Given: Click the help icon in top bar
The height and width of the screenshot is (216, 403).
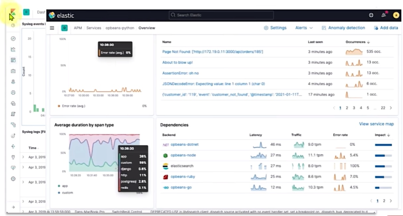Looking at the screenshot, I should click(x=371, y=15).
